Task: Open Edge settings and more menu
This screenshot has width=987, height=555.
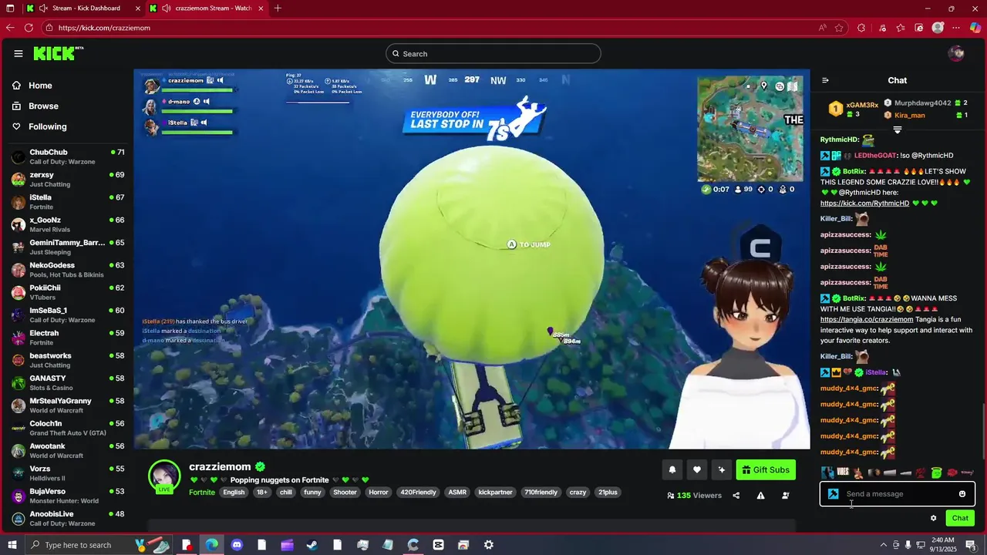Action: tap(956, 28)
